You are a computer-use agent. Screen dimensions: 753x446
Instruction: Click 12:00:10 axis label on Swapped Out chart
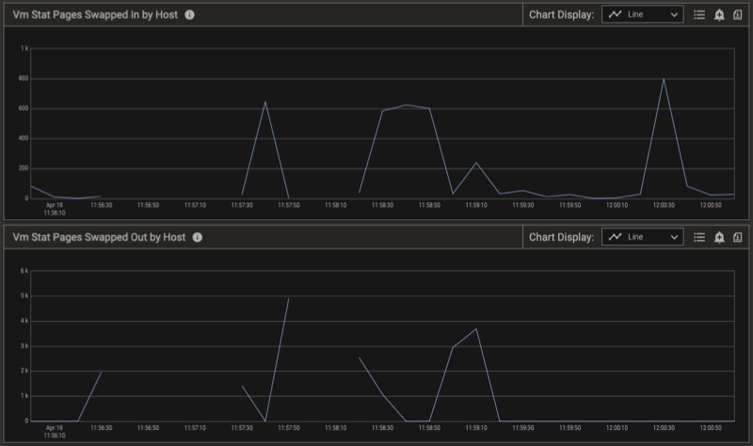coord(617,428)
